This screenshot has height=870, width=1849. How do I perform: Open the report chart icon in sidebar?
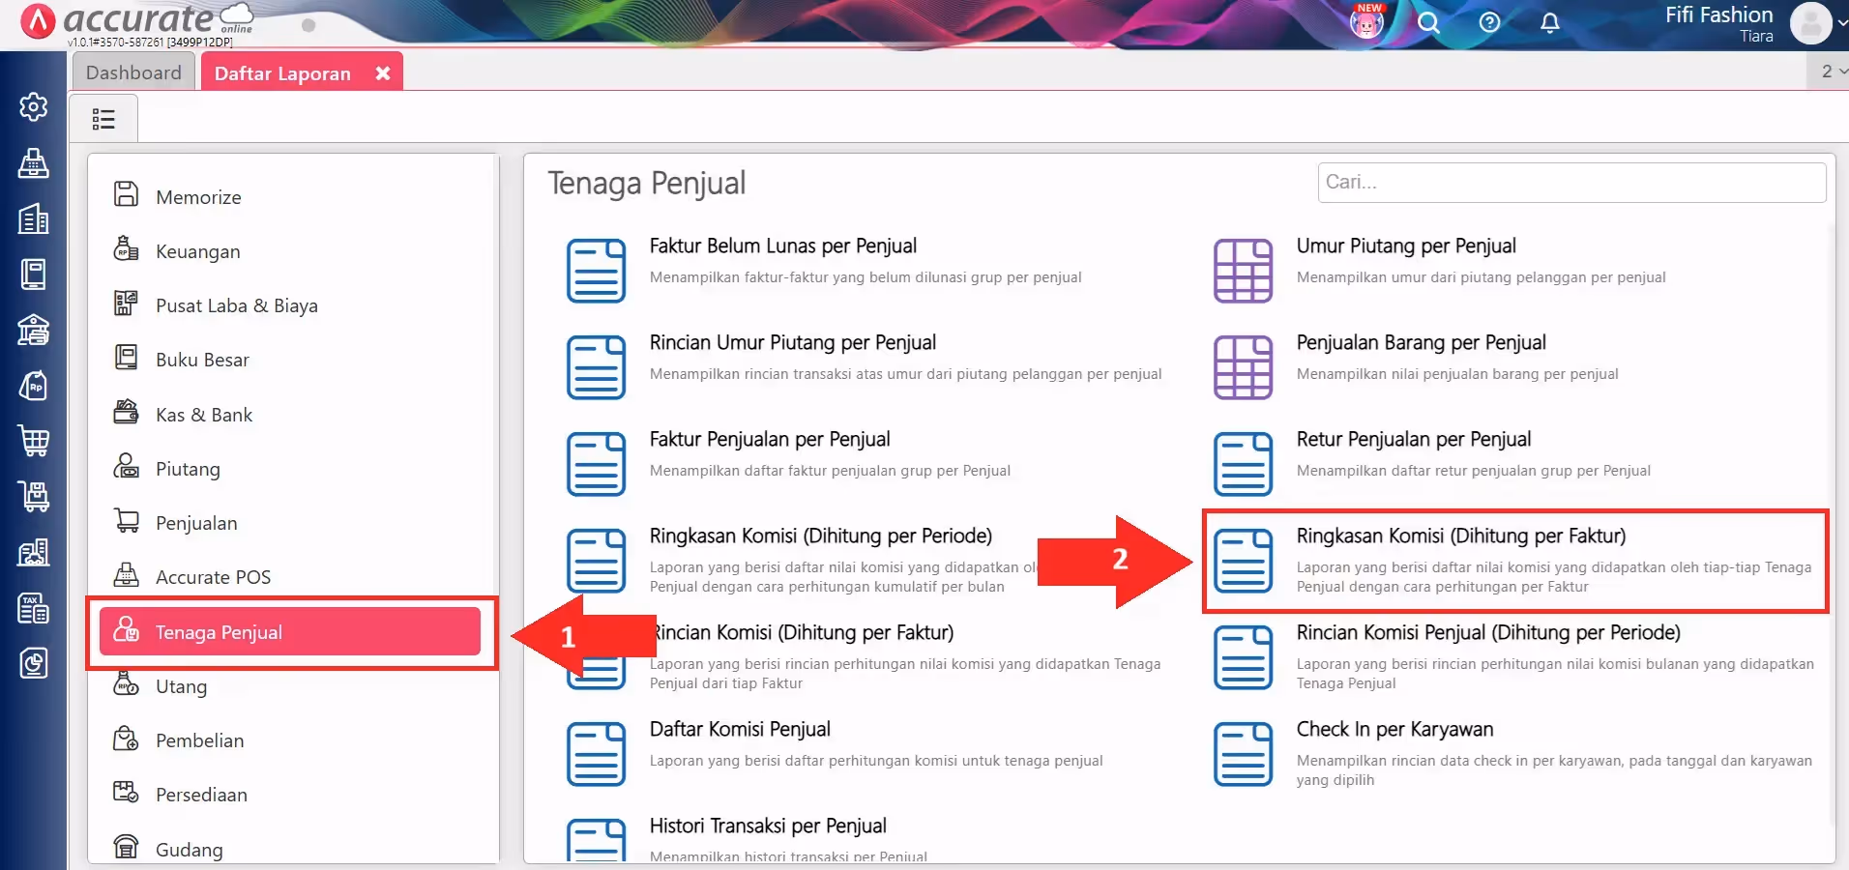click(x=34, y=663)
